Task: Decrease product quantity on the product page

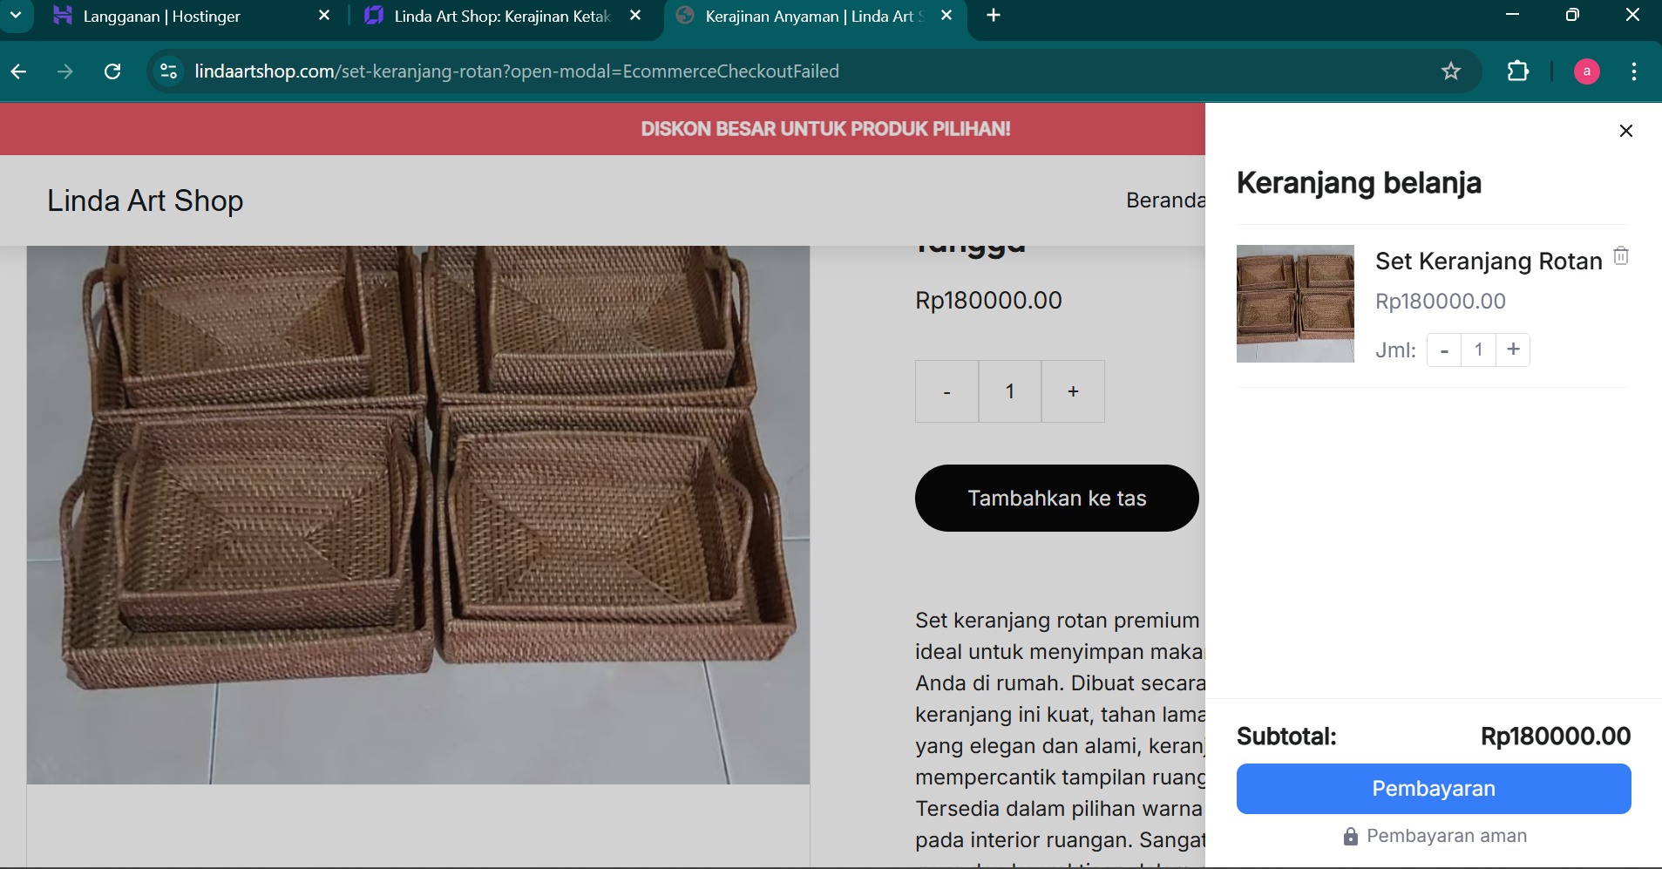Action: click(x=946, y=390)
